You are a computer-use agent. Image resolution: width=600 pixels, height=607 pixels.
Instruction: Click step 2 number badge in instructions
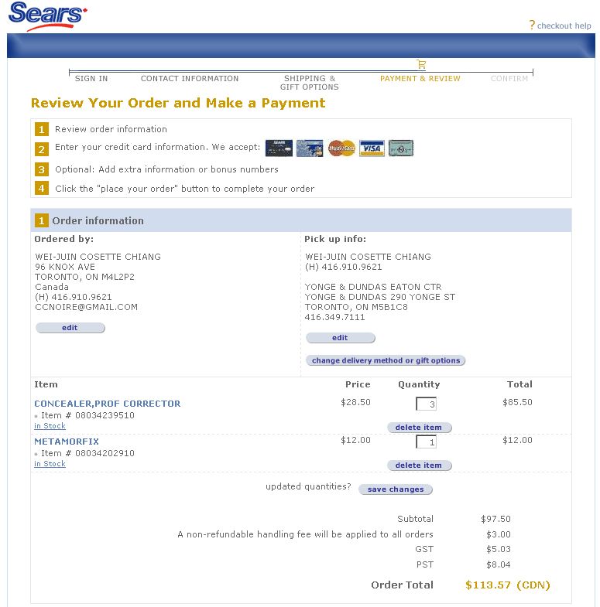click(x=42, y=149)
